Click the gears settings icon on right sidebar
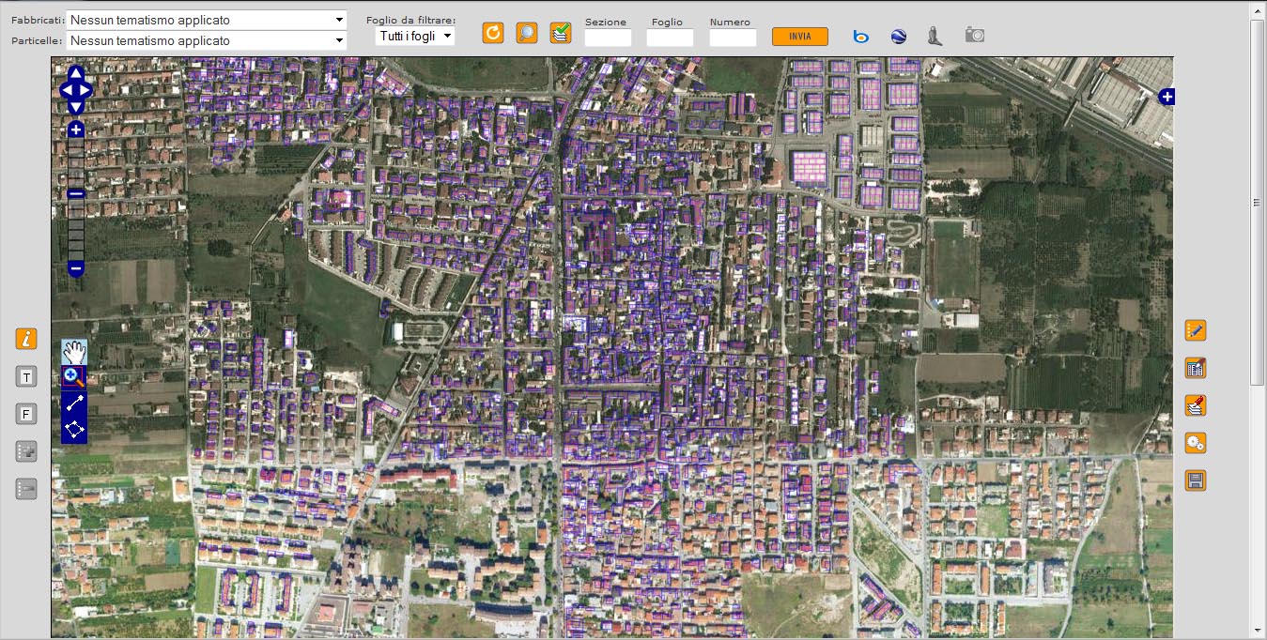This screenshot has width=1267, height=640. coord(1196,443)
